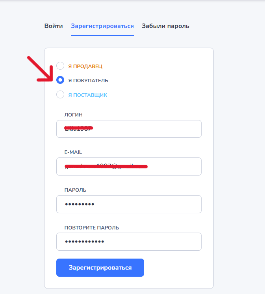This screenshot has height=294, width=265.
Task: Click the light-blue Я ПОСТАВЩИК label text
Action: pyautogui.click(x=87, y=95)
